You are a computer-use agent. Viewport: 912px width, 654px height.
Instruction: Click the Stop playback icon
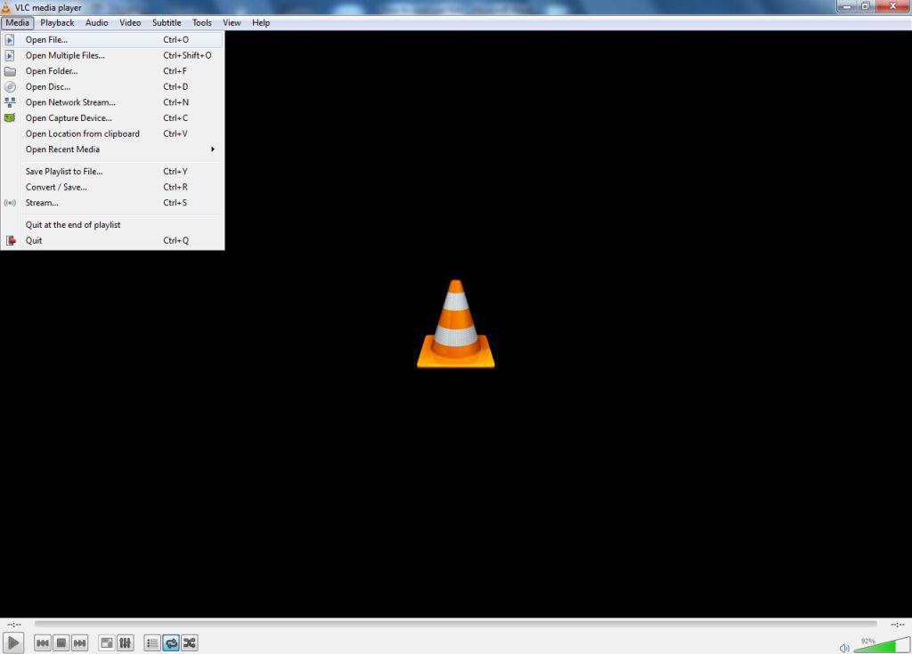click(61, 642)
